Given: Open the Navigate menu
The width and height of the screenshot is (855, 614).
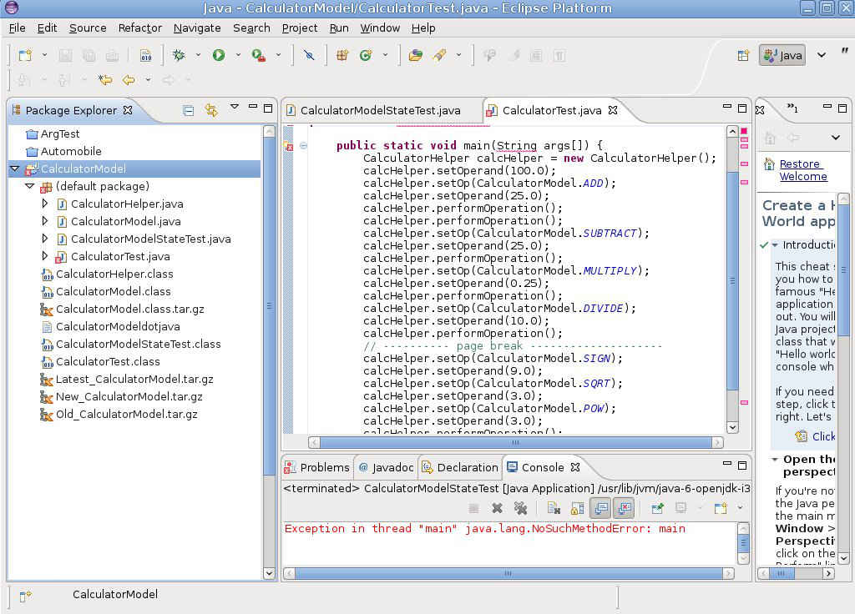Looking at the screenshot, I should [197, 28].
